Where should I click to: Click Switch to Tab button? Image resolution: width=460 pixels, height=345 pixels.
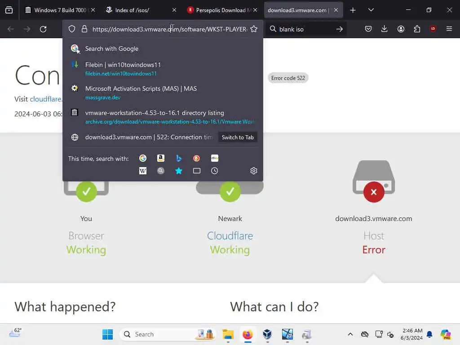[238, 137]
